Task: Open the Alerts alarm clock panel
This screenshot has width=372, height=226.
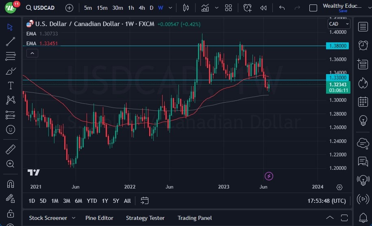Action: 362,45
